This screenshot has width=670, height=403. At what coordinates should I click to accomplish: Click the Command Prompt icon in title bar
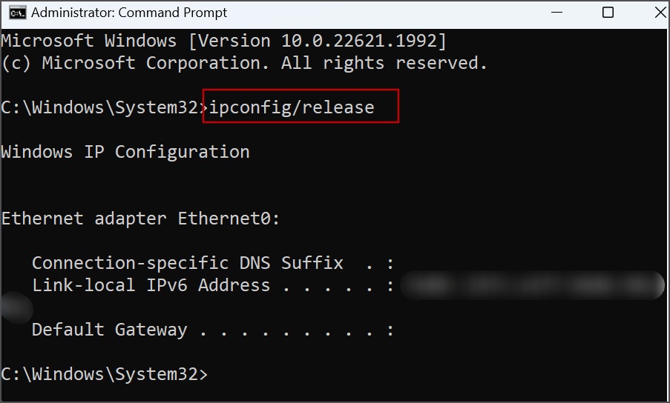click(x=18, y=13)
